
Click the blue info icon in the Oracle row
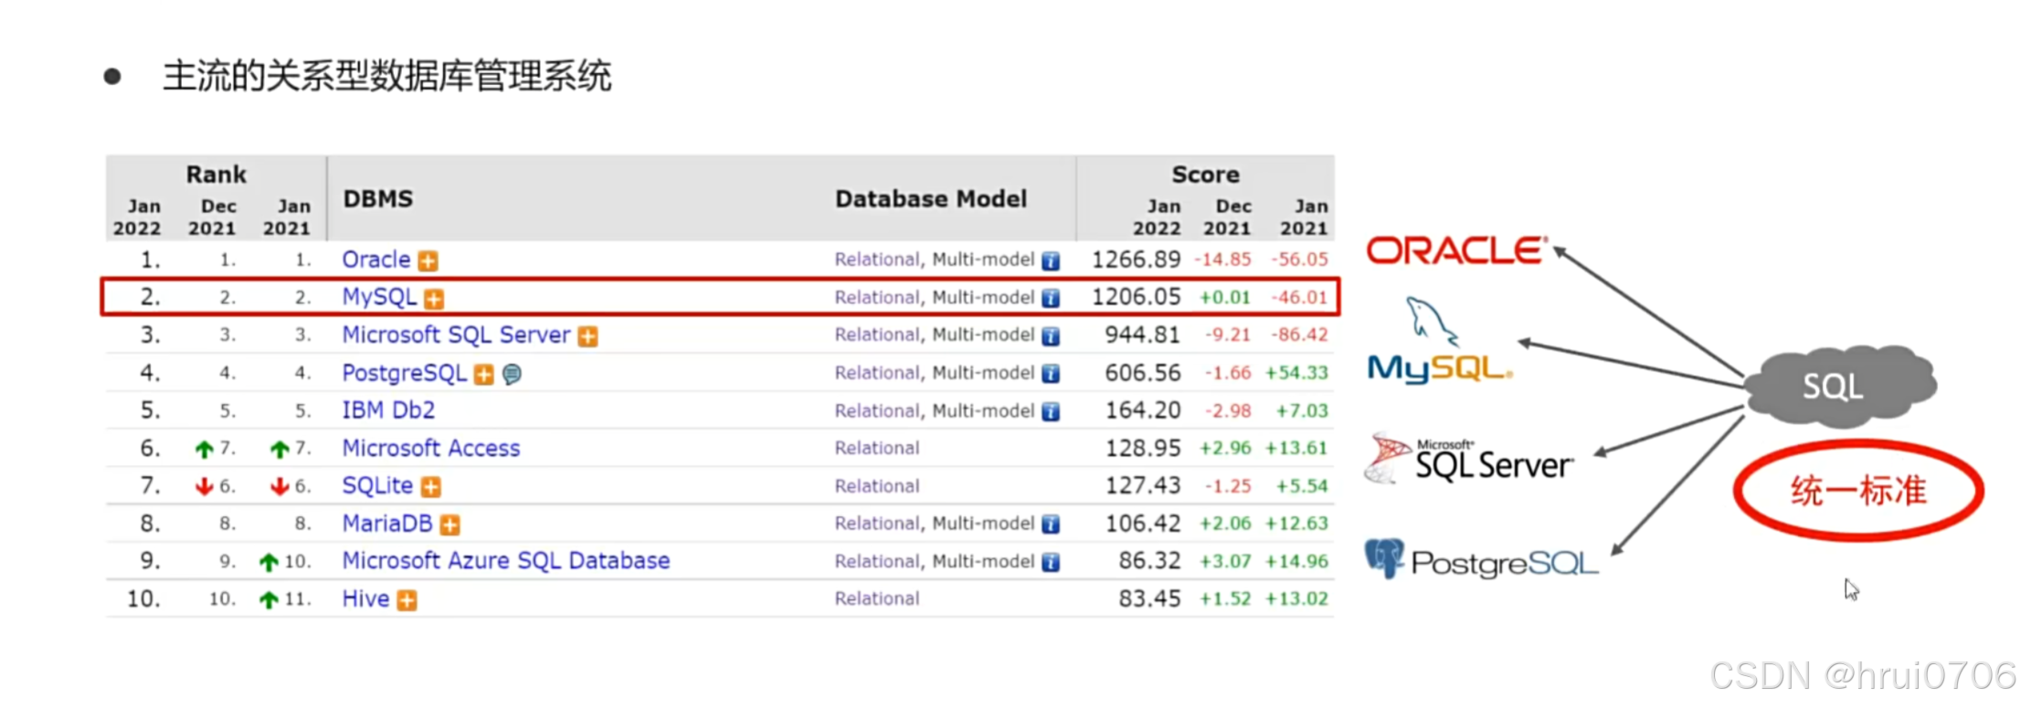1051,261
